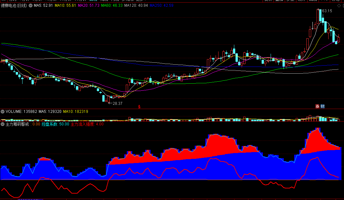
Task: Click the 63.15 high price label
Action: (327, 11)
